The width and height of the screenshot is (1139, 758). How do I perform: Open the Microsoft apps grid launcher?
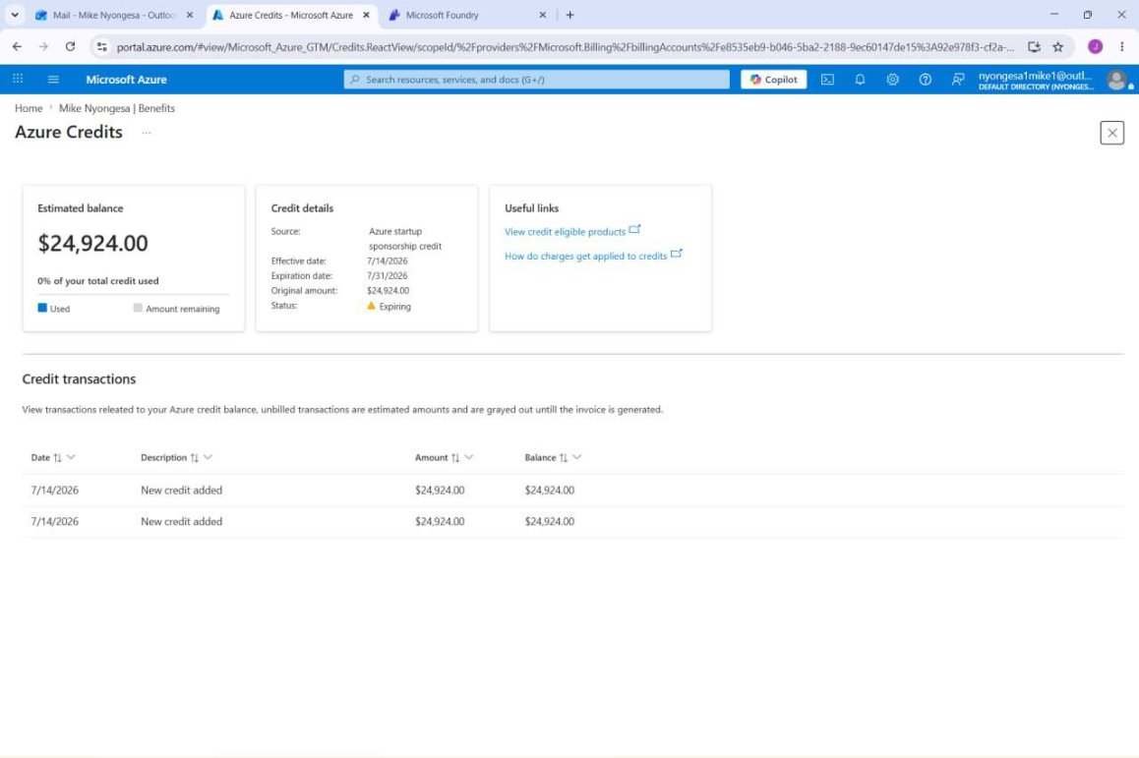tap(18, 79)
